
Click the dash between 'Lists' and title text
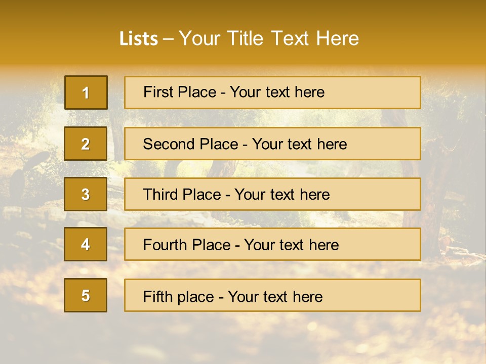click(x=168, y=39)
